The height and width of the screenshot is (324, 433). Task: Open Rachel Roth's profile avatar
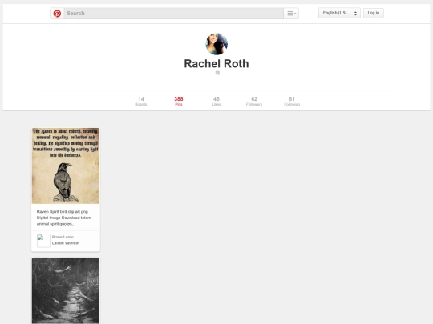click(x=216, y=44)
